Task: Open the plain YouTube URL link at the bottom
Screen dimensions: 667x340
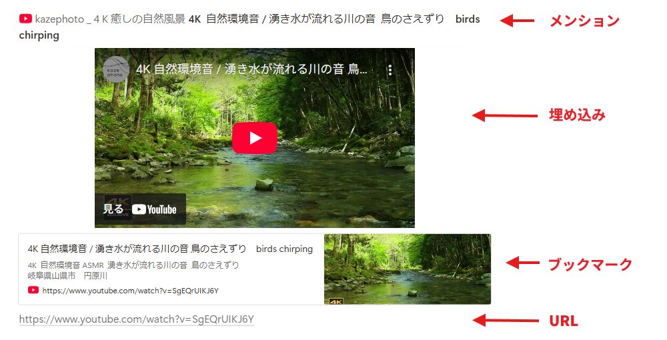Action: (x=137, y=319)
